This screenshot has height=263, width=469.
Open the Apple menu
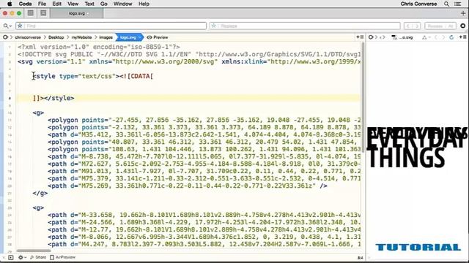[10, 4]
